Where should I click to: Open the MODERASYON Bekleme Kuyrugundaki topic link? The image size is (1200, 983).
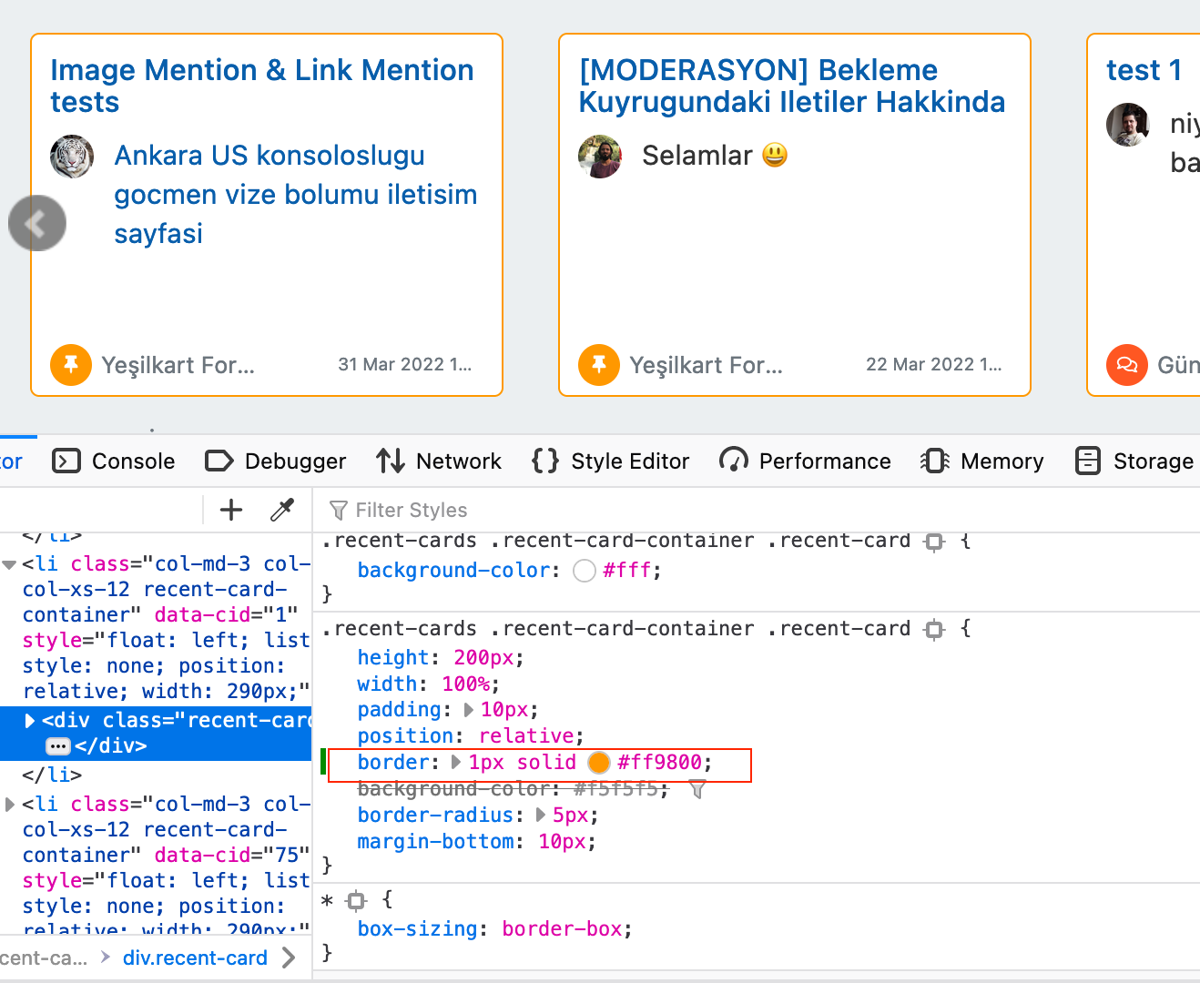coord(791,86)
